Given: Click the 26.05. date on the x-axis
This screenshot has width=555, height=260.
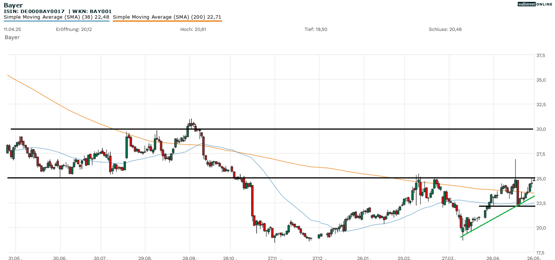Looking at the screenshot, I should point(533,258).
